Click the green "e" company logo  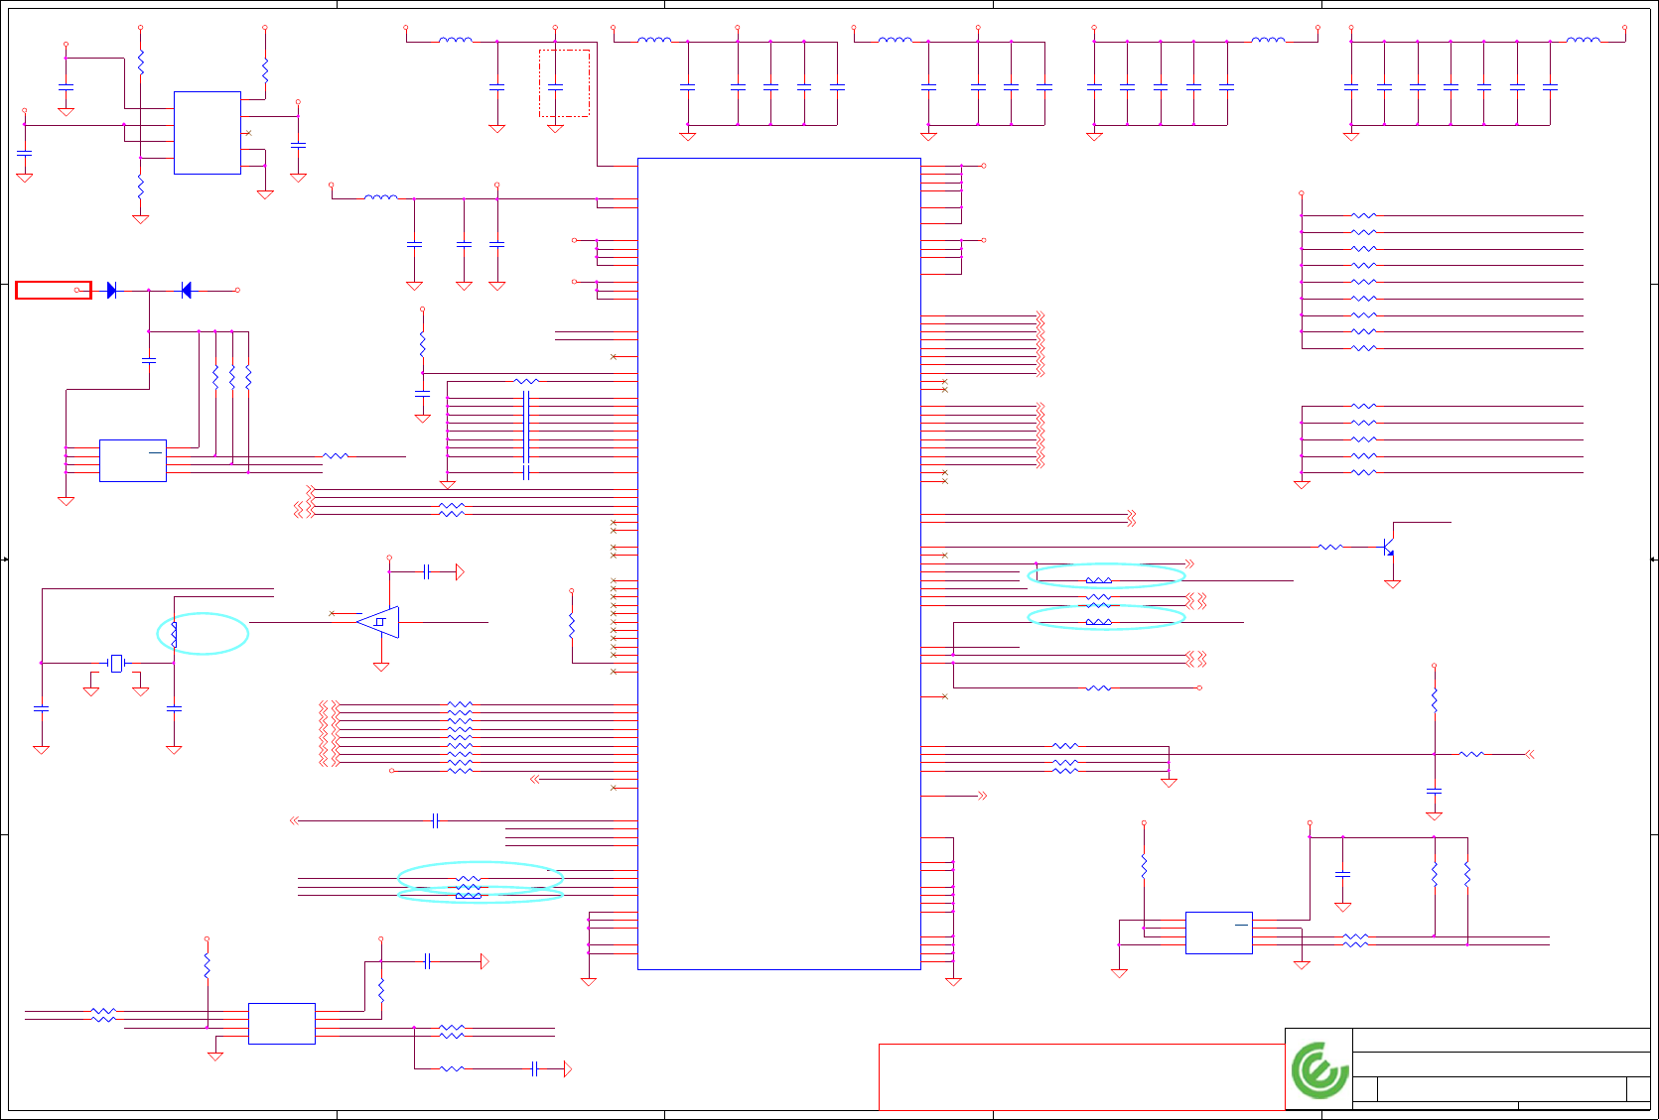[x=1319, y=1070]
